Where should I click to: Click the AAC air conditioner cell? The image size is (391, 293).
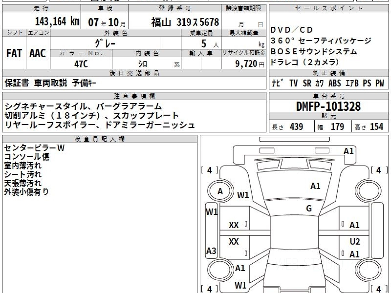[x=38, y=53]
